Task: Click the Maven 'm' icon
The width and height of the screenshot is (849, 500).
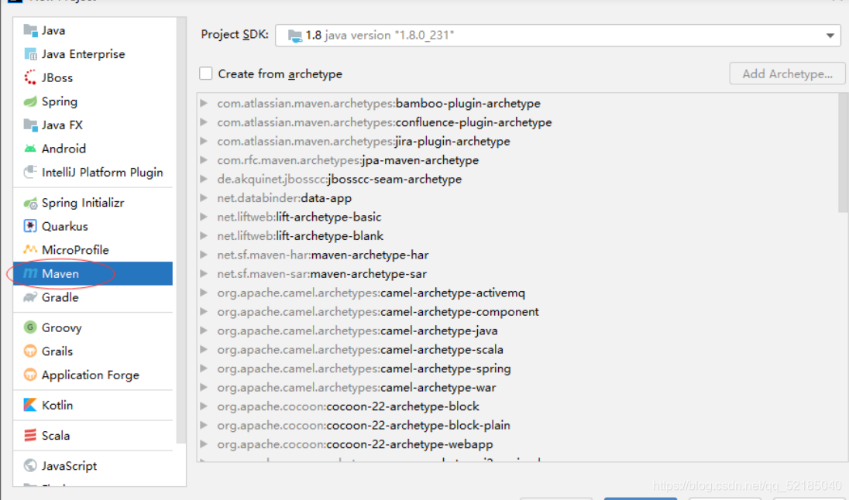Action: point(30,273)
